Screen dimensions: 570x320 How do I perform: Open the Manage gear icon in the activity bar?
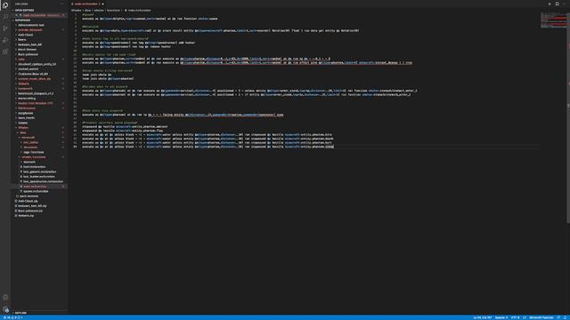[5, 309]
